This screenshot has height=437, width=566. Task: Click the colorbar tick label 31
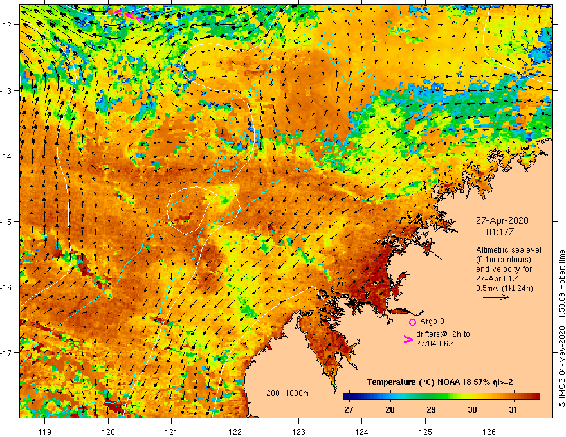point(513,409)
